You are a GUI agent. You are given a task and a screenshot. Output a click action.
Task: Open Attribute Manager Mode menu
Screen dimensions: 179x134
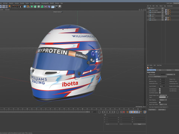151,65
